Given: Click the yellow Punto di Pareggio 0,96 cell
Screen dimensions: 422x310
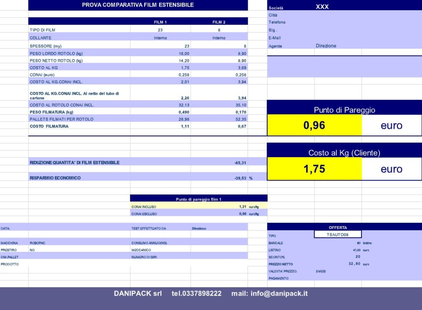Looking at the screenshot, I should coord(314,125).
